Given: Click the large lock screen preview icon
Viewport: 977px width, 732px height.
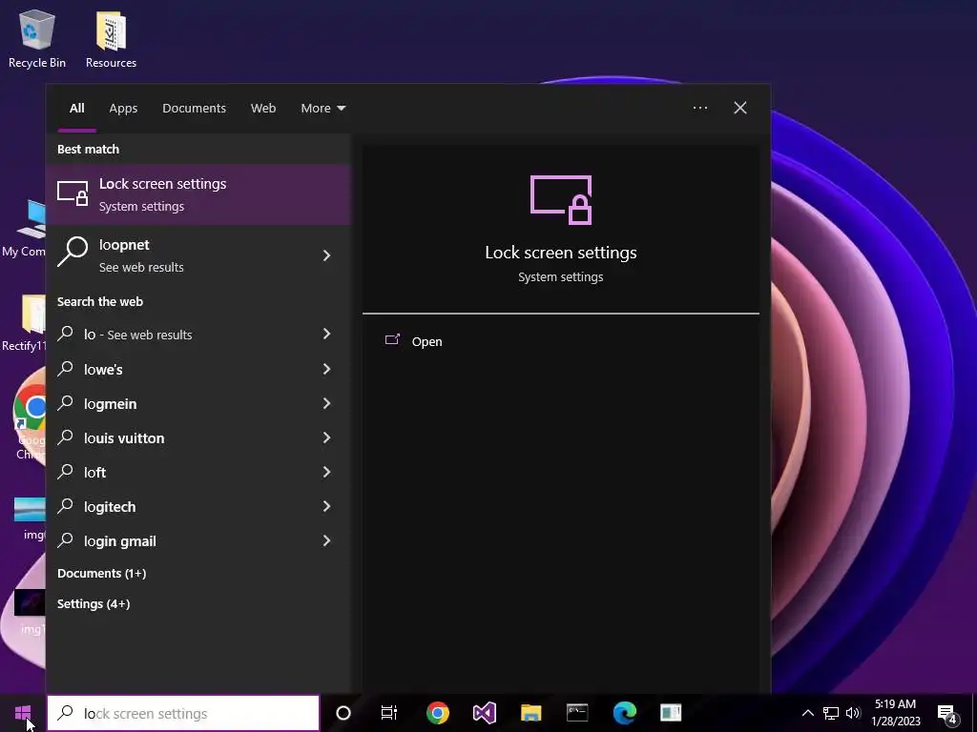Looking at the screenshot, I should [x=561, y=199].
